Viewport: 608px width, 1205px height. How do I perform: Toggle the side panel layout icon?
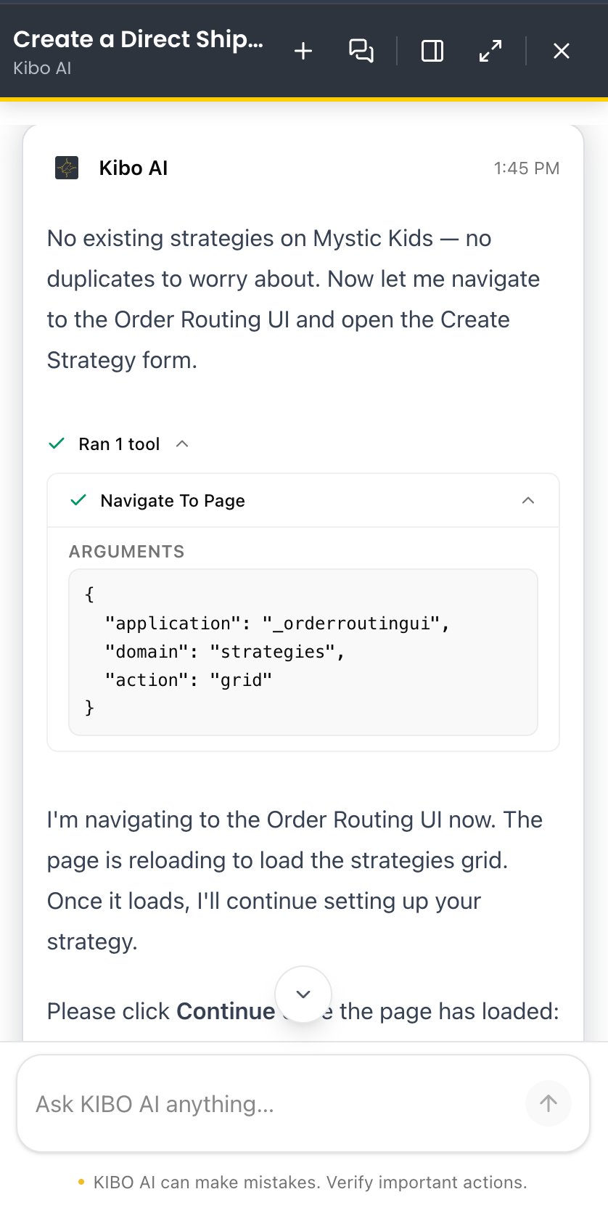432,51
